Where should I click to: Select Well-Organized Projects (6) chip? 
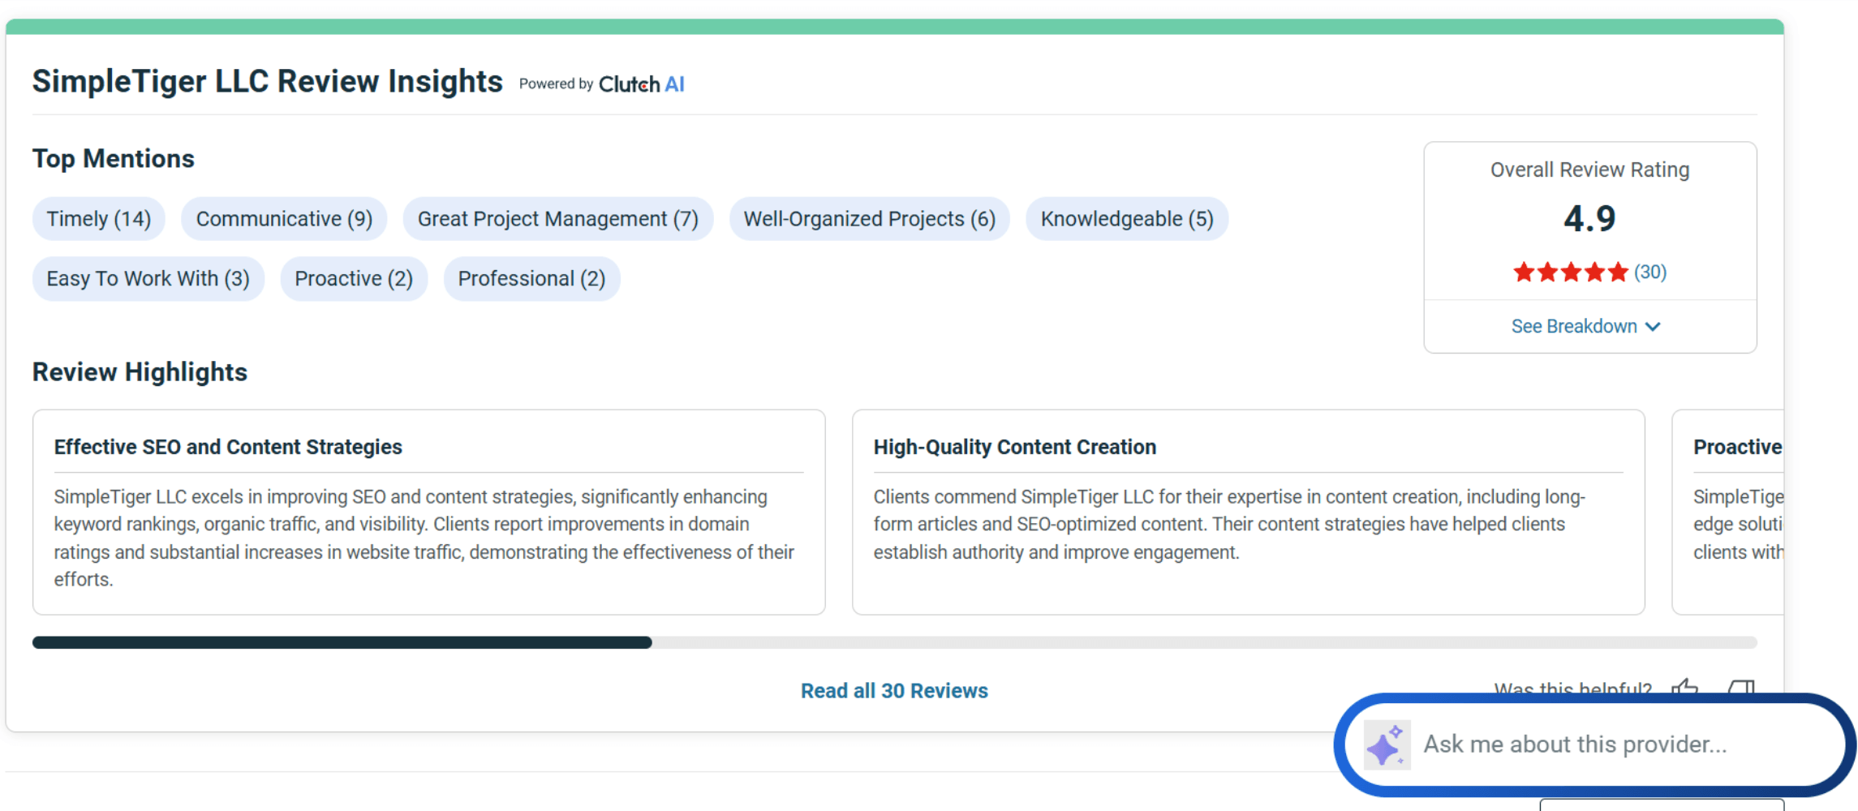click(869, 219)
